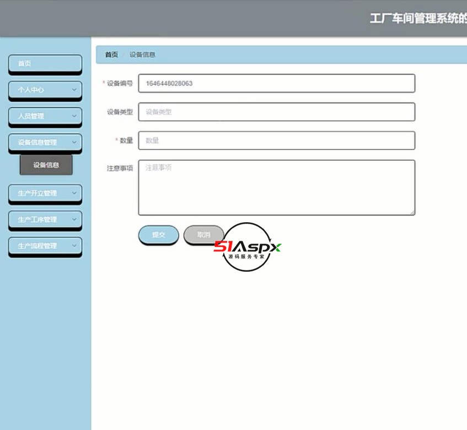The image size is (467, 430).
Task: Click the 首页 breadcrumb link
Action: coord(110,55)
